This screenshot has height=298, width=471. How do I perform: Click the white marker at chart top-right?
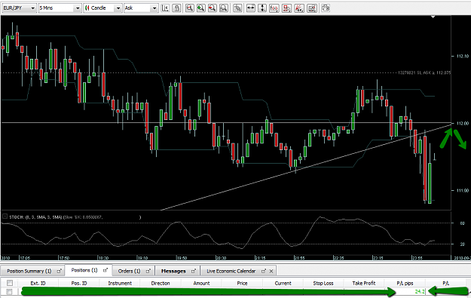pyautogui.click(x=433, y=17)
